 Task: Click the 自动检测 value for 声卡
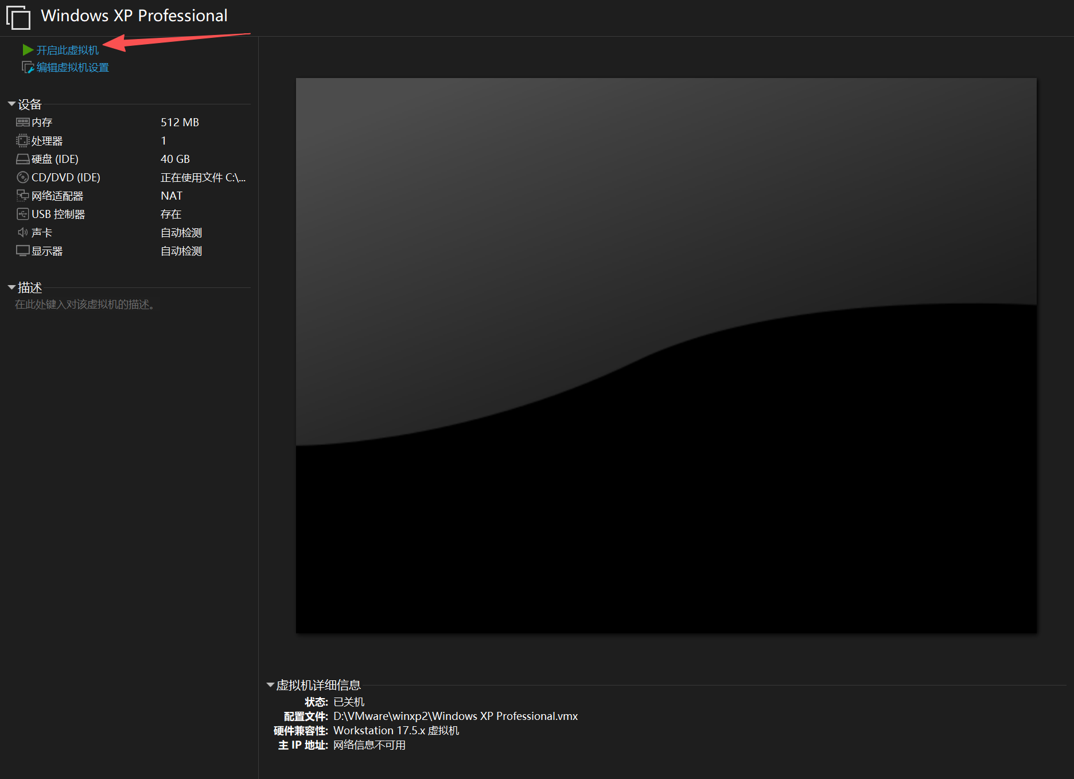point(181,232)
